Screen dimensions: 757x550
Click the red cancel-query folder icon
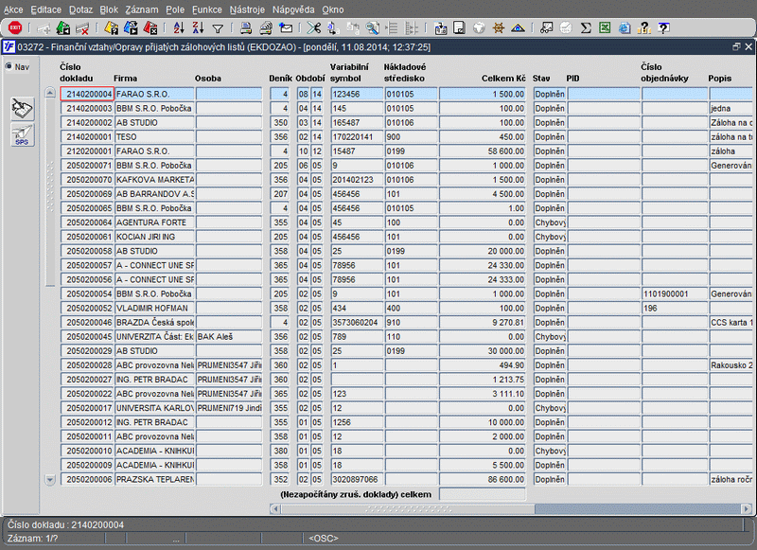[x=150, y=28]
